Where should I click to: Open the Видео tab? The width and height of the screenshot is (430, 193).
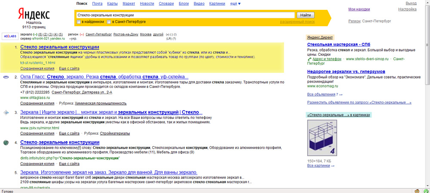click(199, 4)
